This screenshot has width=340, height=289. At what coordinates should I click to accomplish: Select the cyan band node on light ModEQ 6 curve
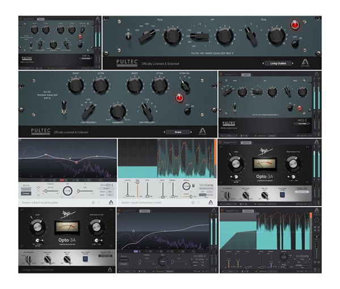pos(70,158)
